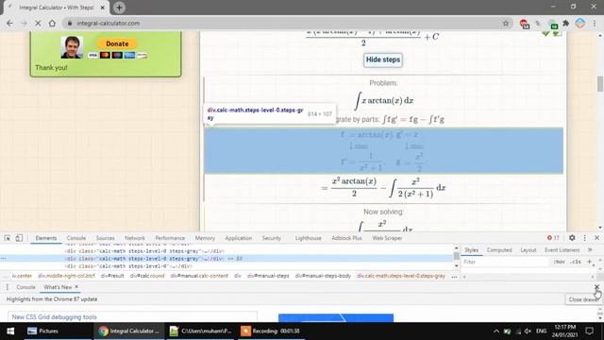Viewport: 604px width, 340px height.
Task: Select div#result in breadcrumb
Action: click(112, 276)
